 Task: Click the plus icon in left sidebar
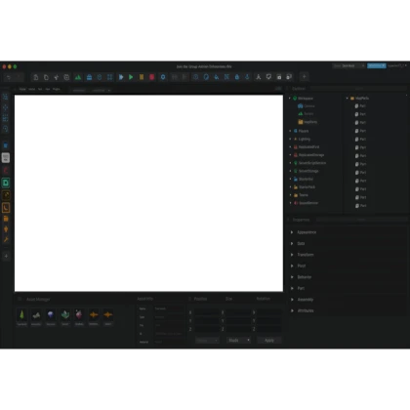tap(6, 256)
